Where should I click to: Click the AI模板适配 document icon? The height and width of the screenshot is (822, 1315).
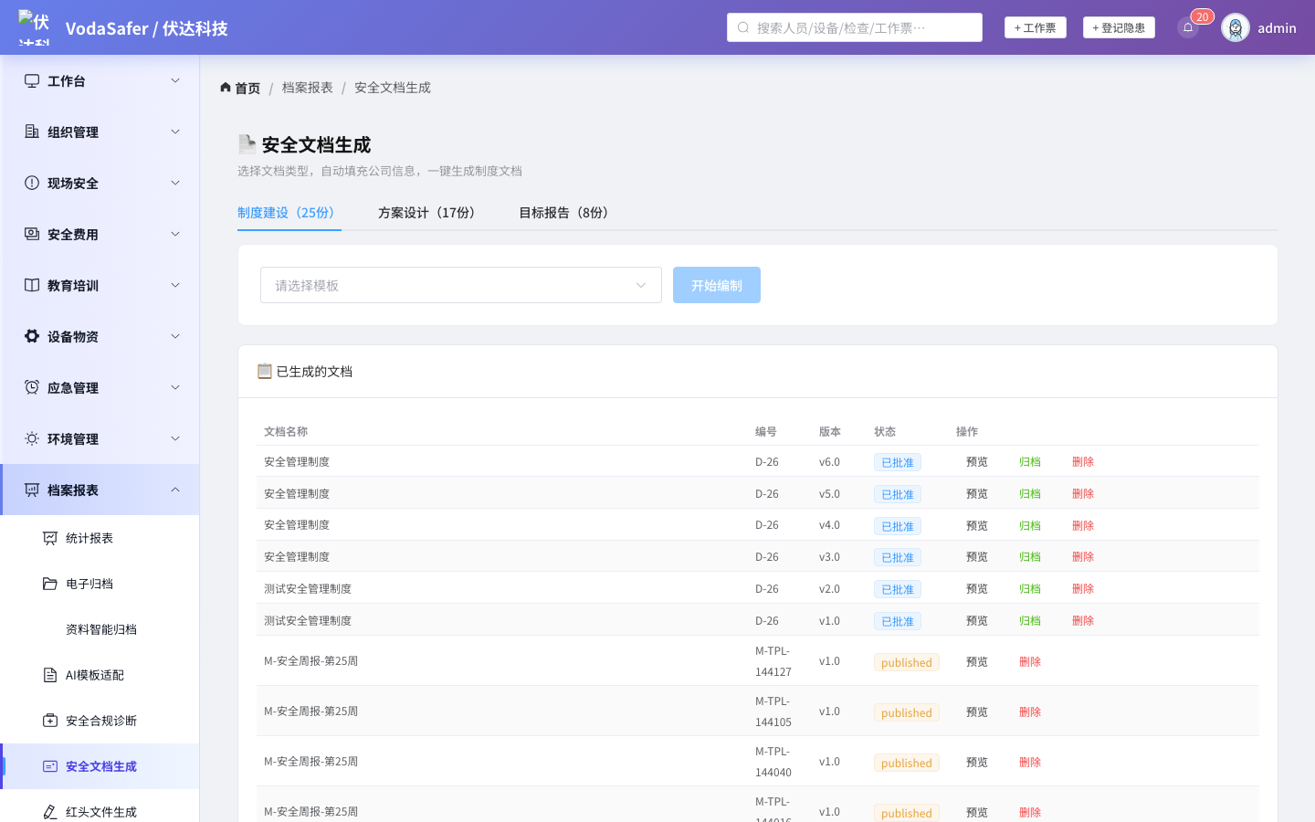50,675
